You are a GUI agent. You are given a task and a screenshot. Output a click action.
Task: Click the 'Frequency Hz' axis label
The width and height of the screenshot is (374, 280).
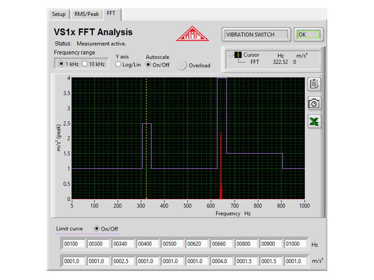point(233,213)
